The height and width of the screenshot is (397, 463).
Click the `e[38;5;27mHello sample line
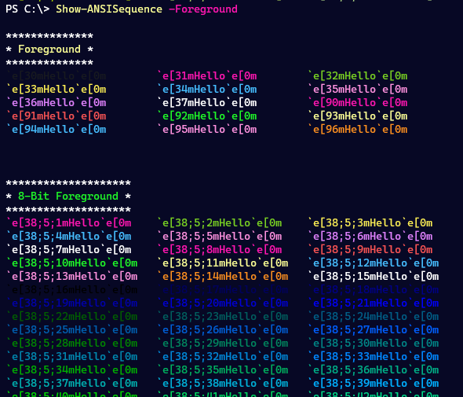374,330
